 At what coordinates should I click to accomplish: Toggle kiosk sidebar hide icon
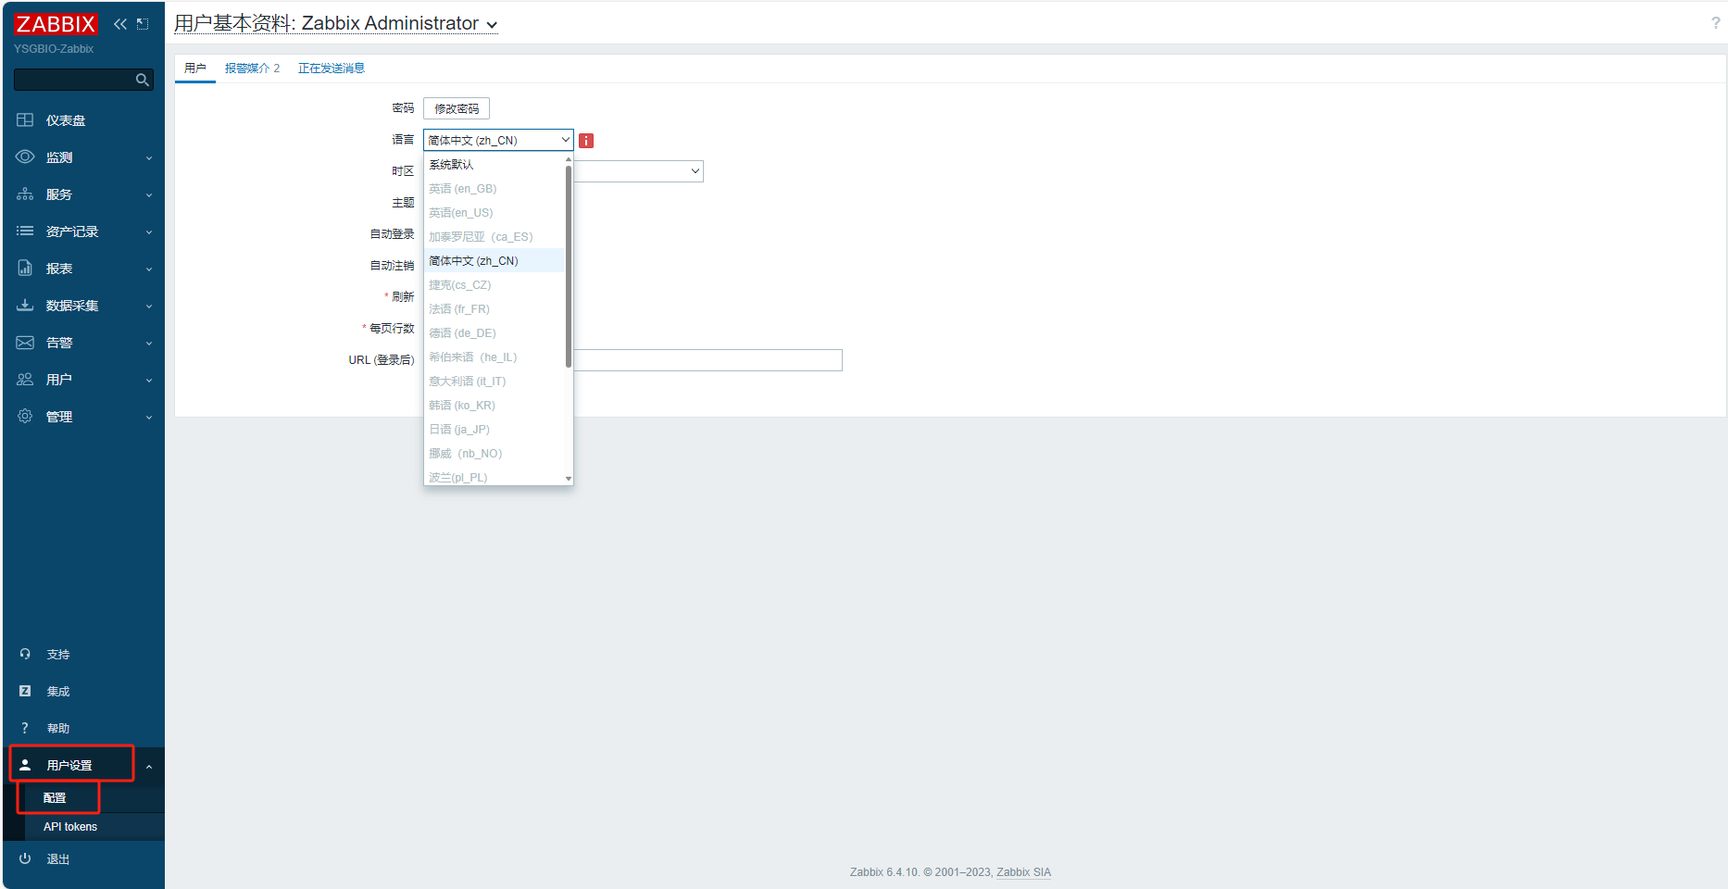point(143,24)
